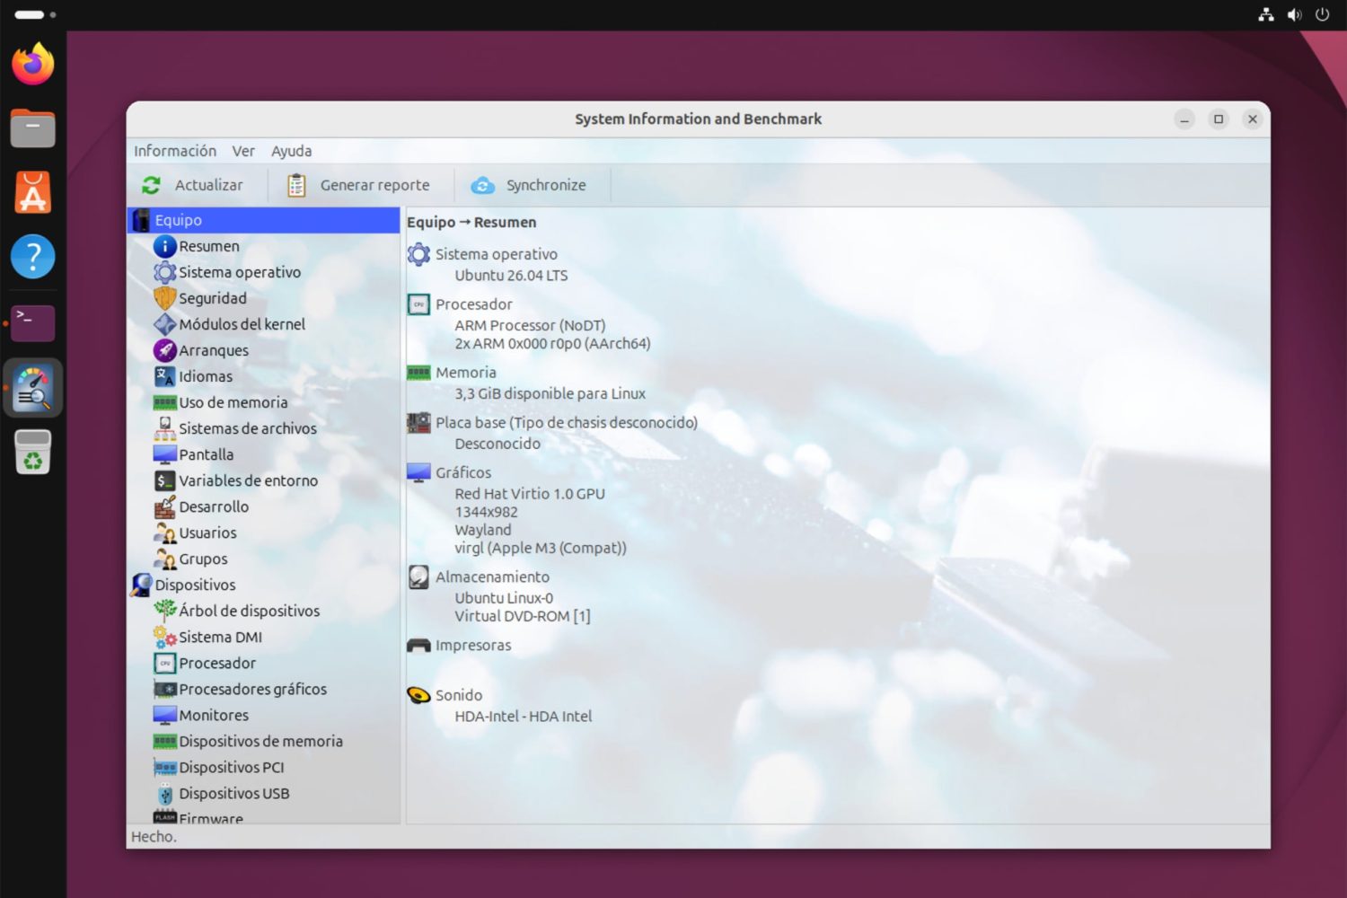Select the Pantalla monitor icon
The width and height of the screenshot is (1347, 898).
point(164,454)
